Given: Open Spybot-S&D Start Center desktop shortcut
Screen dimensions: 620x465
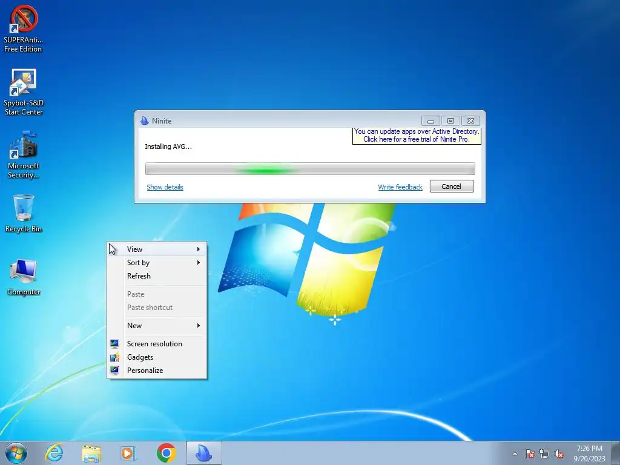Looking at the screenshot, I should 24,92.
